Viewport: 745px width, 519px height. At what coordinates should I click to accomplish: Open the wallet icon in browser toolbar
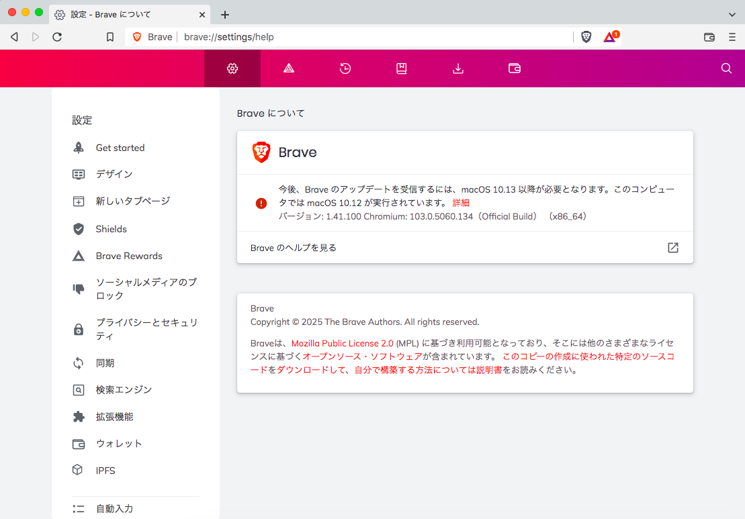pos(709,37)
